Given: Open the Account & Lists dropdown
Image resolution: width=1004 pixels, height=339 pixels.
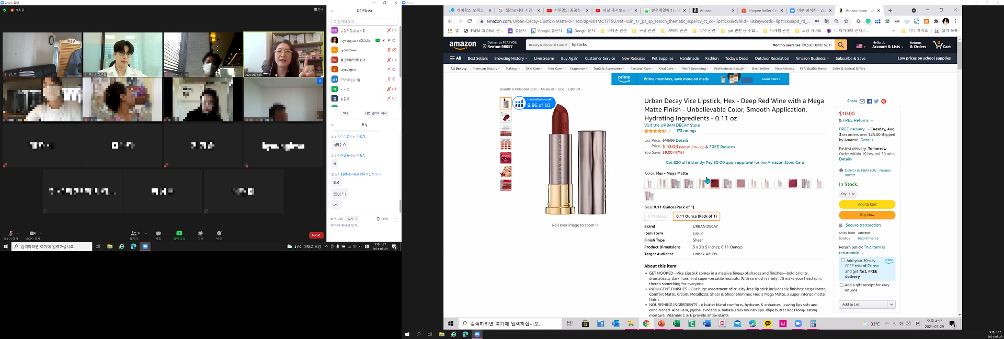Looking at the screenshot, I should click(887, 45).
